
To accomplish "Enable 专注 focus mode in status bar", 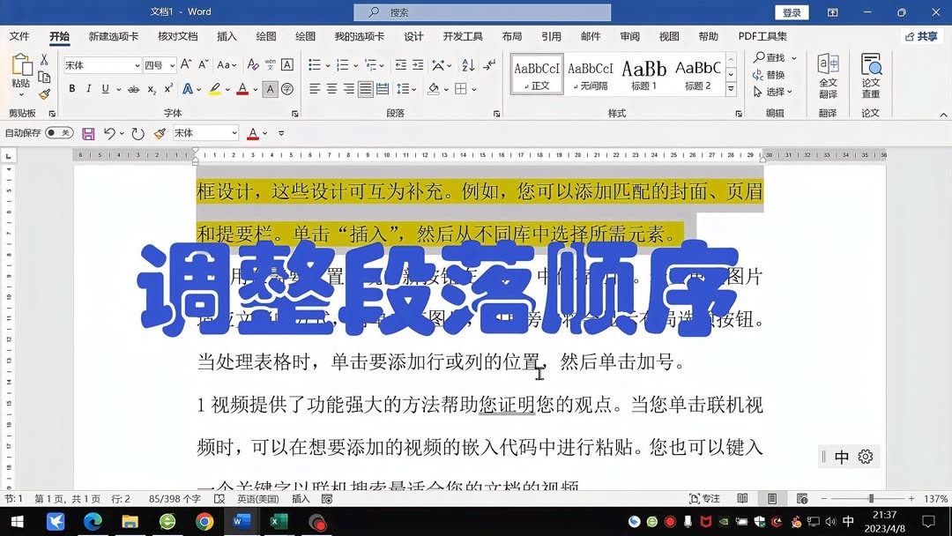I will pyautogui.click(x=703, y=499).
